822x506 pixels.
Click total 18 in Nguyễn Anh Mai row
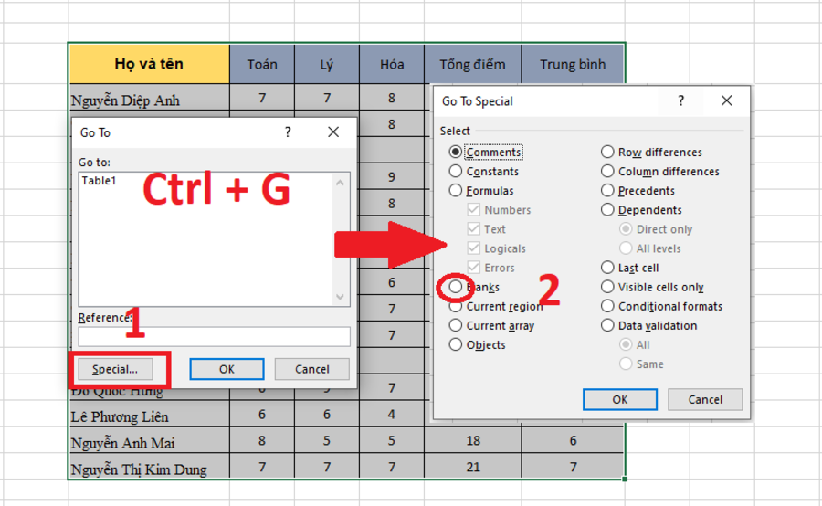point(473,440)
